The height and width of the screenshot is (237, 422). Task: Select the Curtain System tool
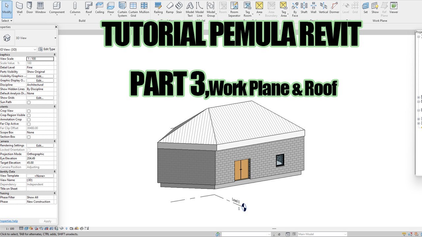click(122, 9)
